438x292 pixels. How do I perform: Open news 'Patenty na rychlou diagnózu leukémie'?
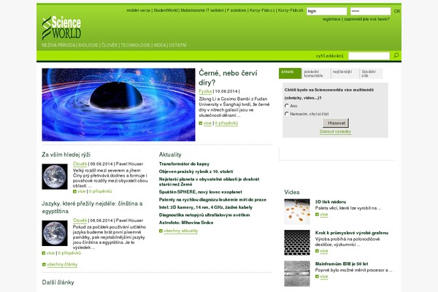(212, 200)
